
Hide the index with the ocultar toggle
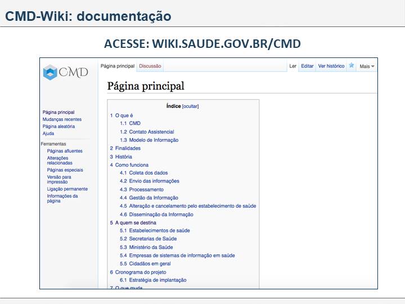pyautogui.click(x=190, y=106)
